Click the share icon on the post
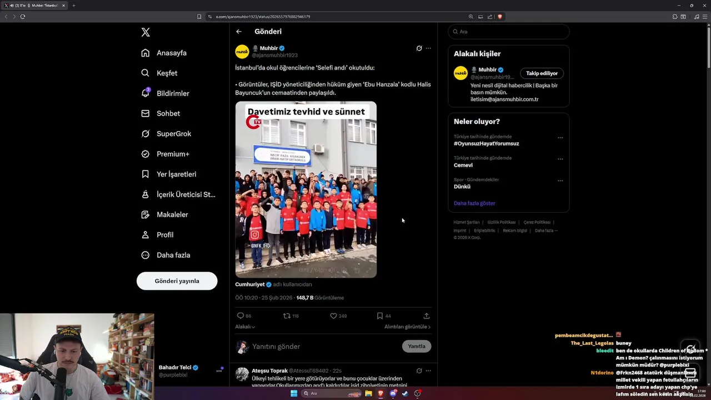The height and width of the screenshot is (400, 711). 427,316
